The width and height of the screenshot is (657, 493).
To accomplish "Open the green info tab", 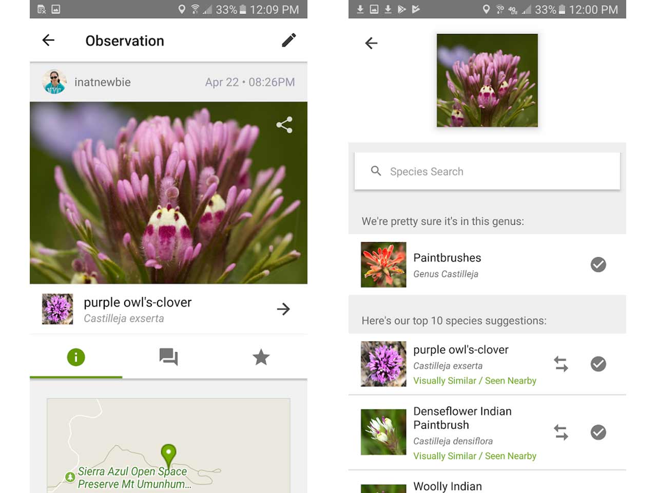I will [x=76, y=357].
